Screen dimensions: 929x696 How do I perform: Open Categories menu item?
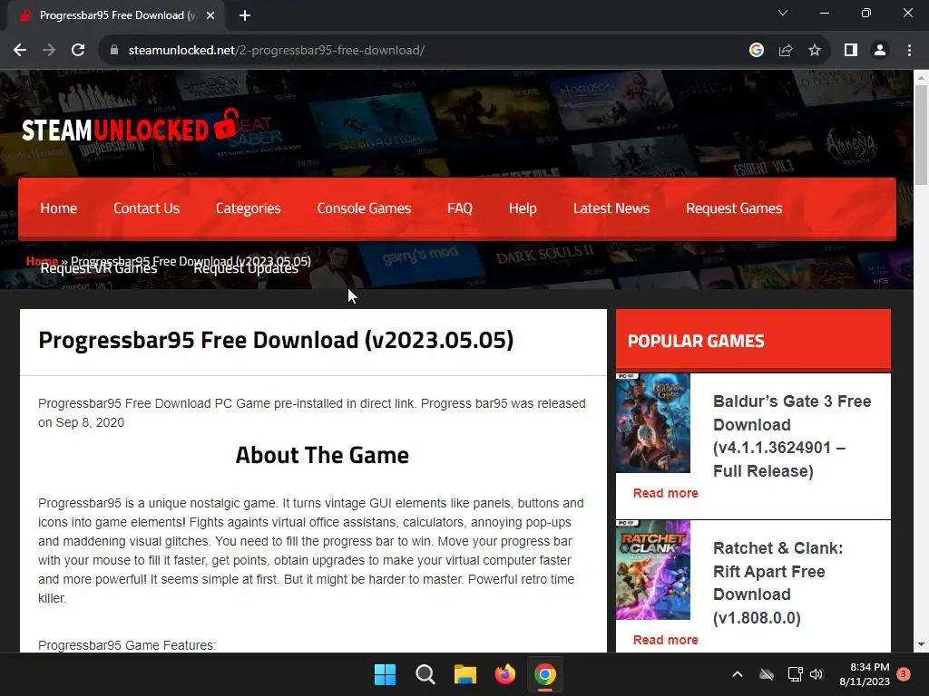(x=249, y=208)
